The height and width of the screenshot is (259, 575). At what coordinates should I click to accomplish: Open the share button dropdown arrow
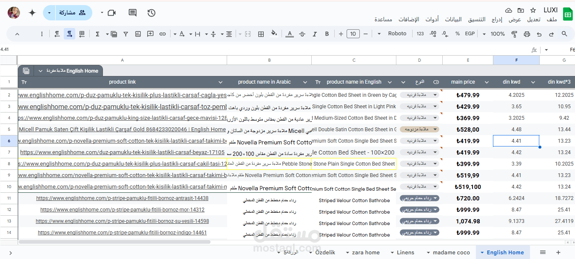click(49, 13)
